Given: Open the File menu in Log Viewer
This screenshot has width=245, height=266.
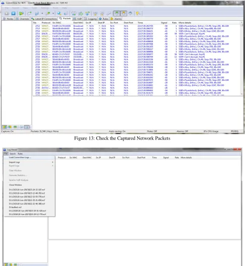Looking at the screenshot, I should (6, 154).
